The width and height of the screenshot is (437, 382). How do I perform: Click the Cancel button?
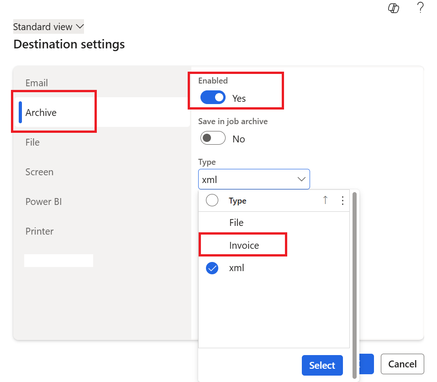tap(402, 364)
